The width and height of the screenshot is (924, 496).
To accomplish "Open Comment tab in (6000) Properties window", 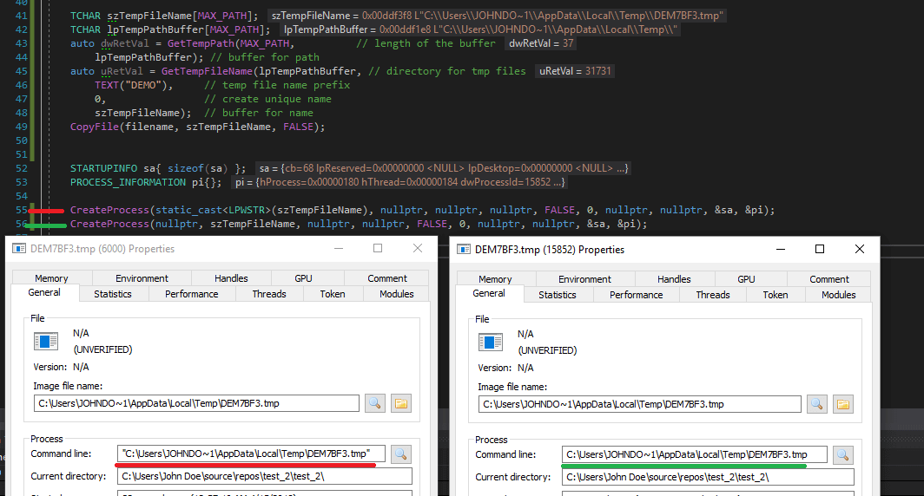I will tap(387, 278).
